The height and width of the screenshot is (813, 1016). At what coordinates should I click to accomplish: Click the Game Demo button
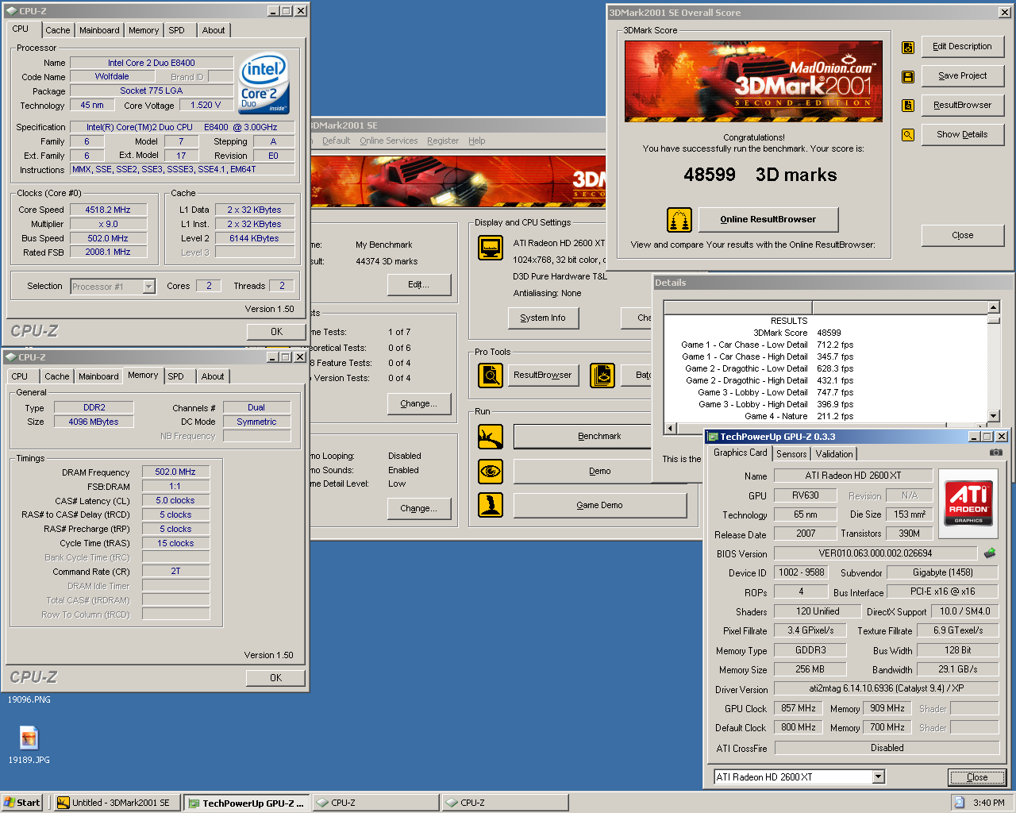599,505
